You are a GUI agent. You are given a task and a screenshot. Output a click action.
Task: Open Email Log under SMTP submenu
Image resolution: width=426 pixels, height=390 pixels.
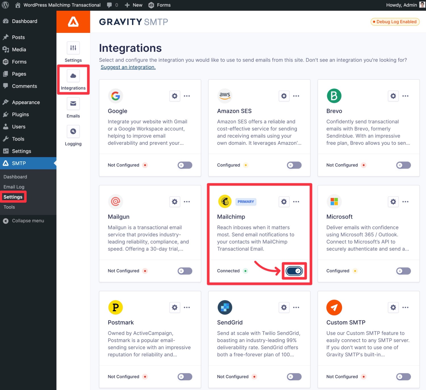[14, 187]
